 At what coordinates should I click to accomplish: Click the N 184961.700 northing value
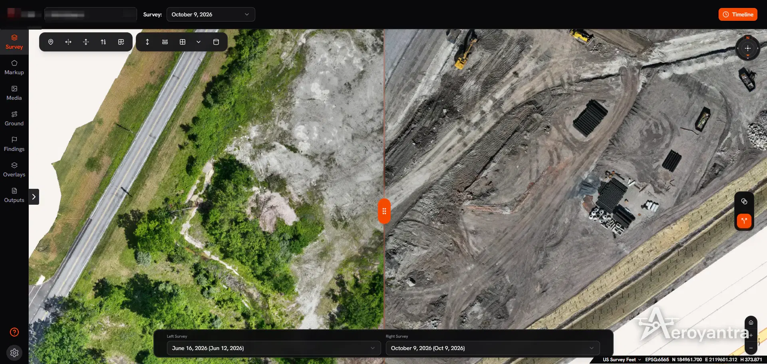(x=687, y=360)
